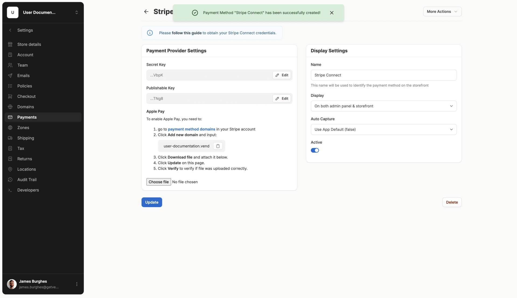
Task: Open the follow this guide link
Action: coord(187,33)
